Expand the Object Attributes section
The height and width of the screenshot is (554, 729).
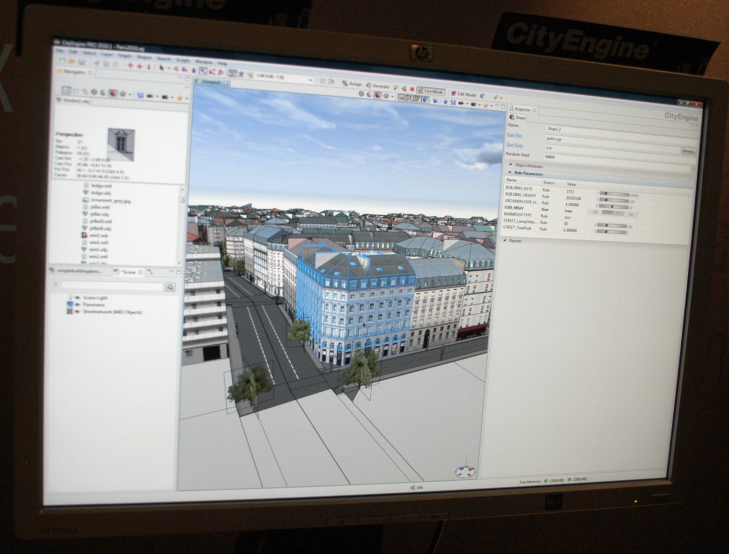pos(511,165)
